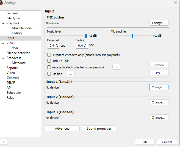This screenshot has width=180, height=147.
Task: Check the Use bed option
Action: [49, 74]
